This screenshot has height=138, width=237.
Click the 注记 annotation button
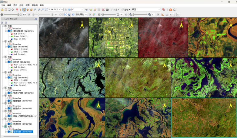point(125,10)
